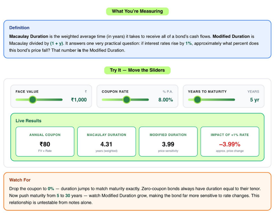
Task: Click the YEARS TO MATURITY label
Action: 207,91
